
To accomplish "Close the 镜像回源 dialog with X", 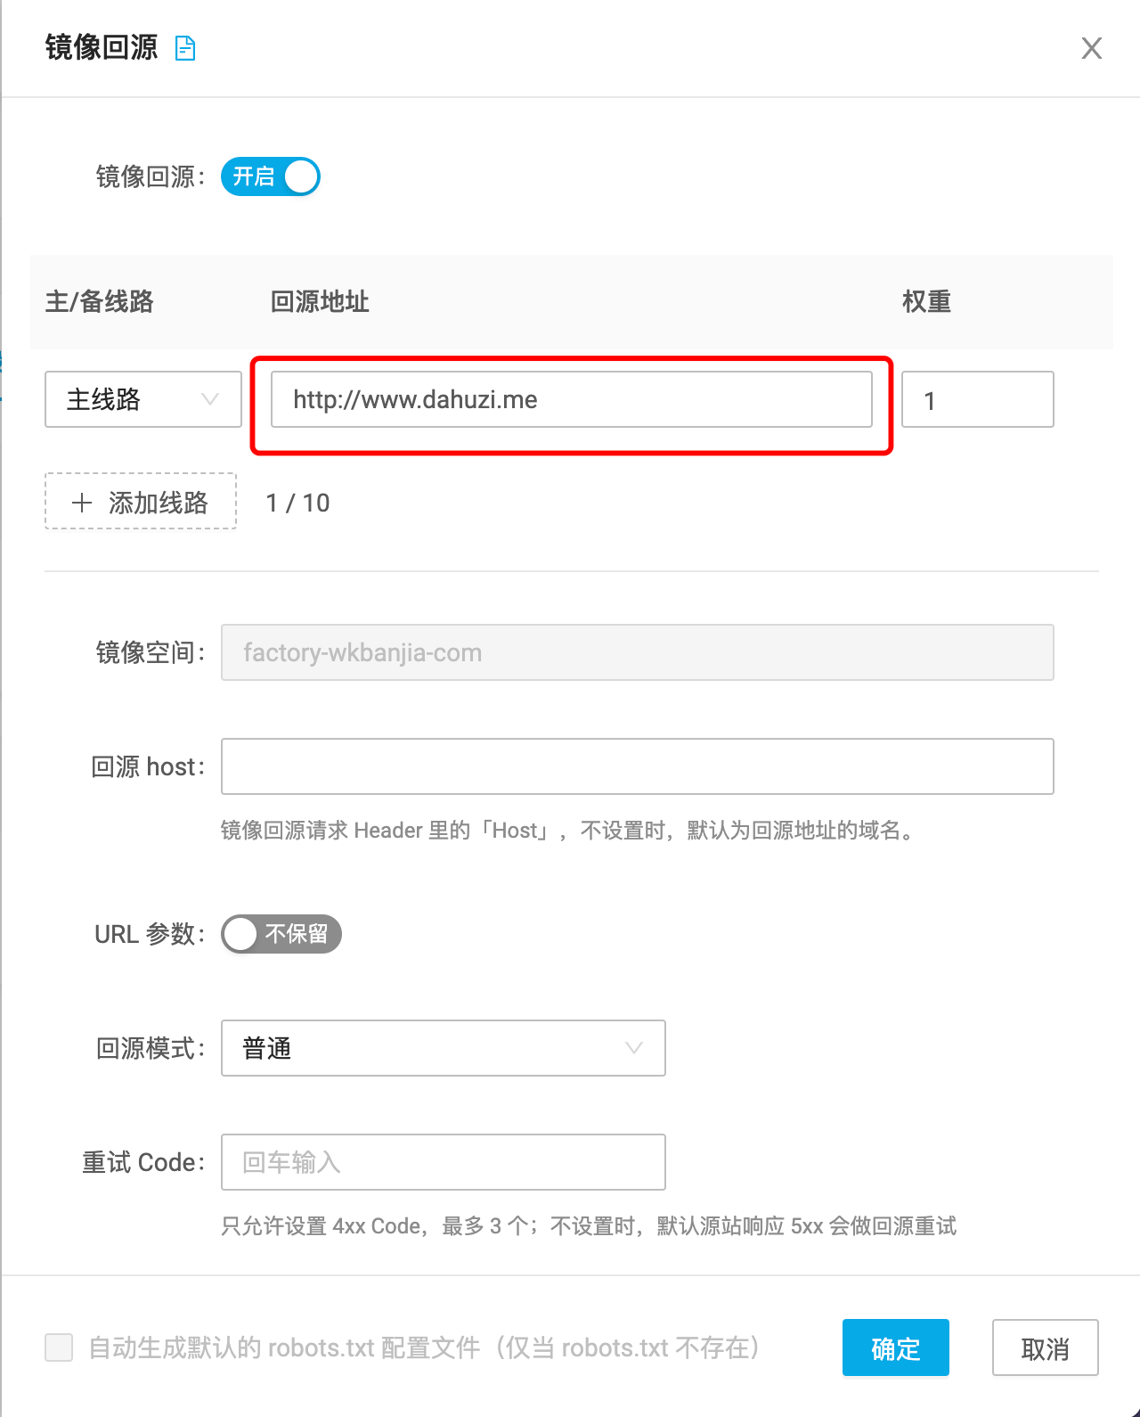I will pos(1091,48).
